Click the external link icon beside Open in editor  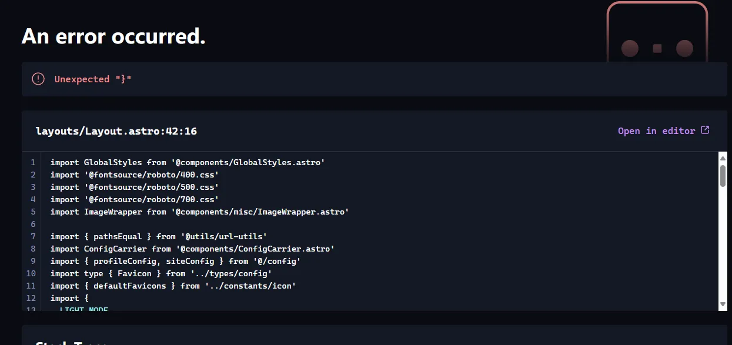coord(705,130)
